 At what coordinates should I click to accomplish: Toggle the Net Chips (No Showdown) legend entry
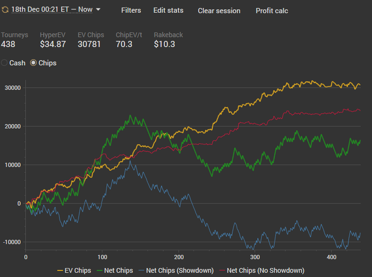click(266, 271)
